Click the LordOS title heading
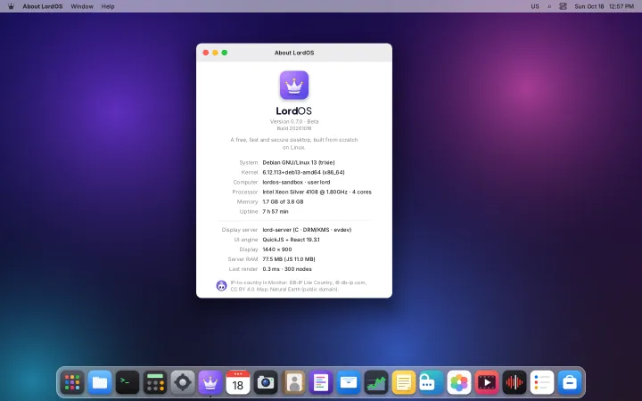Image resolution: width=642 pixels, height=401 pixels. 294,110
